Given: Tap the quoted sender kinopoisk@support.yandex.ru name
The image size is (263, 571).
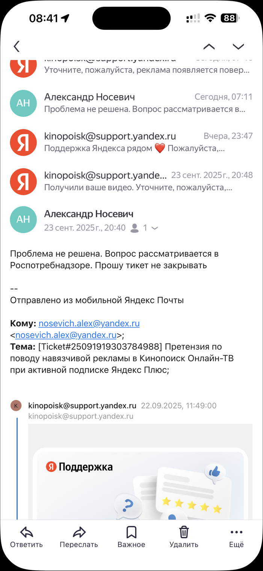Looking at the screenshot, I should (82, 405).
